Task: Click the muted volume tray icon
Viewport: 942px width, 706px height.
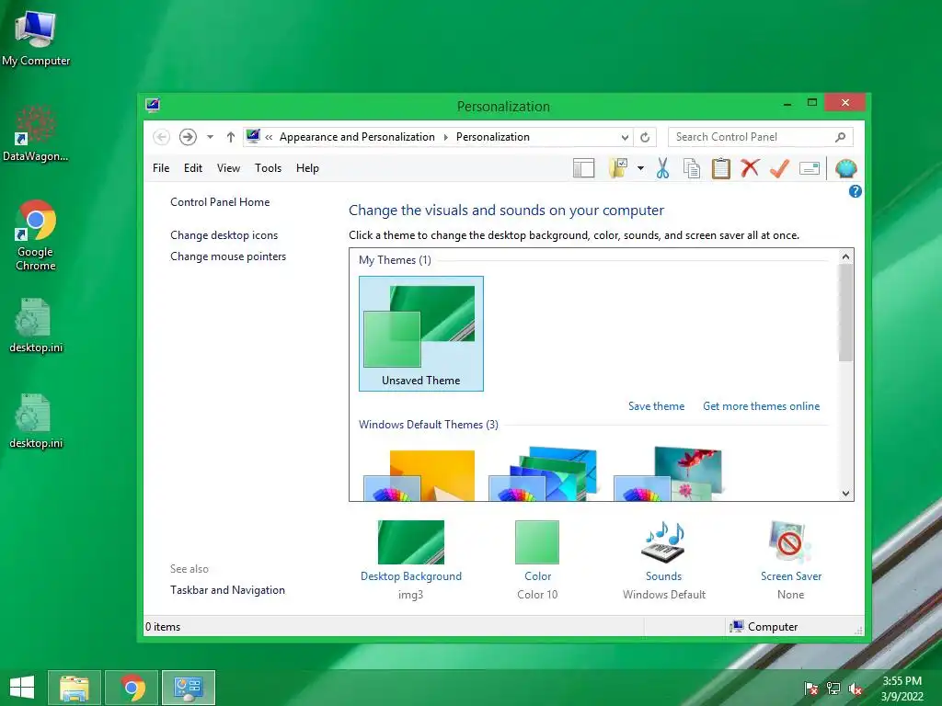Action: click(x=855, y=689)
